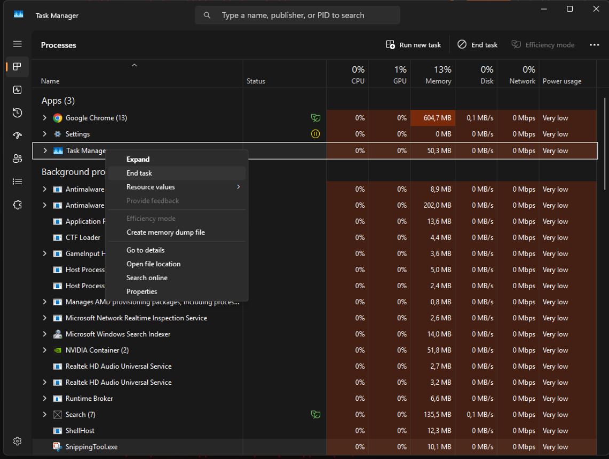Image resolution: width=609 pixels, height=459 pixels.
Task: Toggle the hamburger navigation menu
Action: [x=17, y=44]
